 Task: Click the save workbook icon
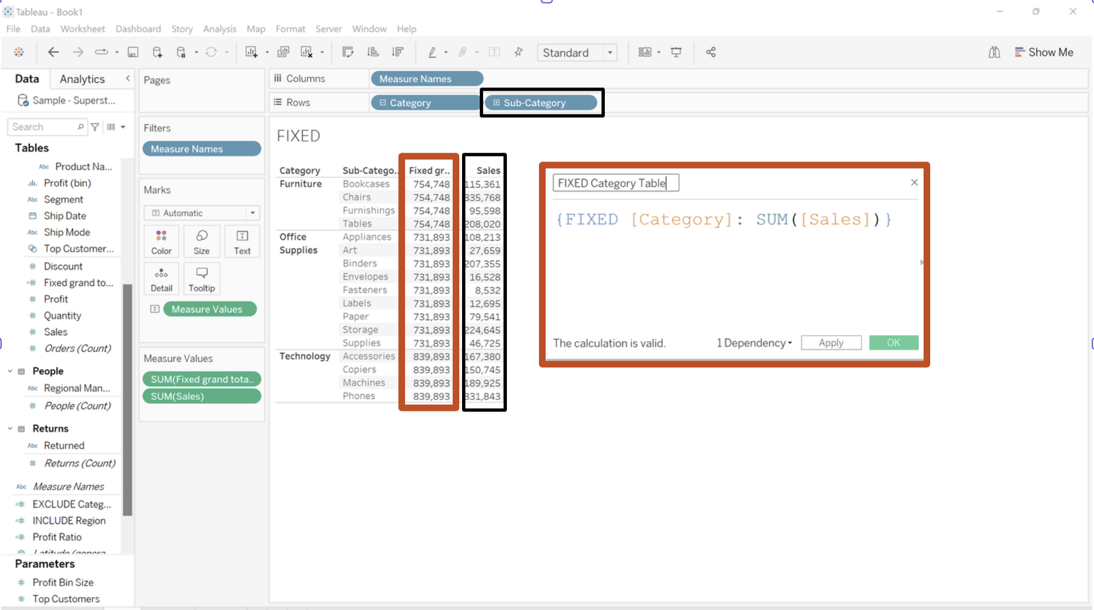tap(133, 52)
